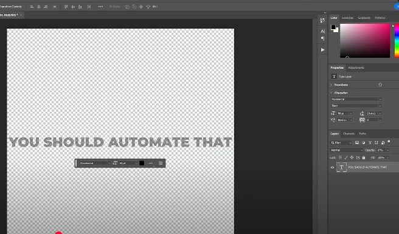Select the 3D scale video-camera icon

point(155,7)
